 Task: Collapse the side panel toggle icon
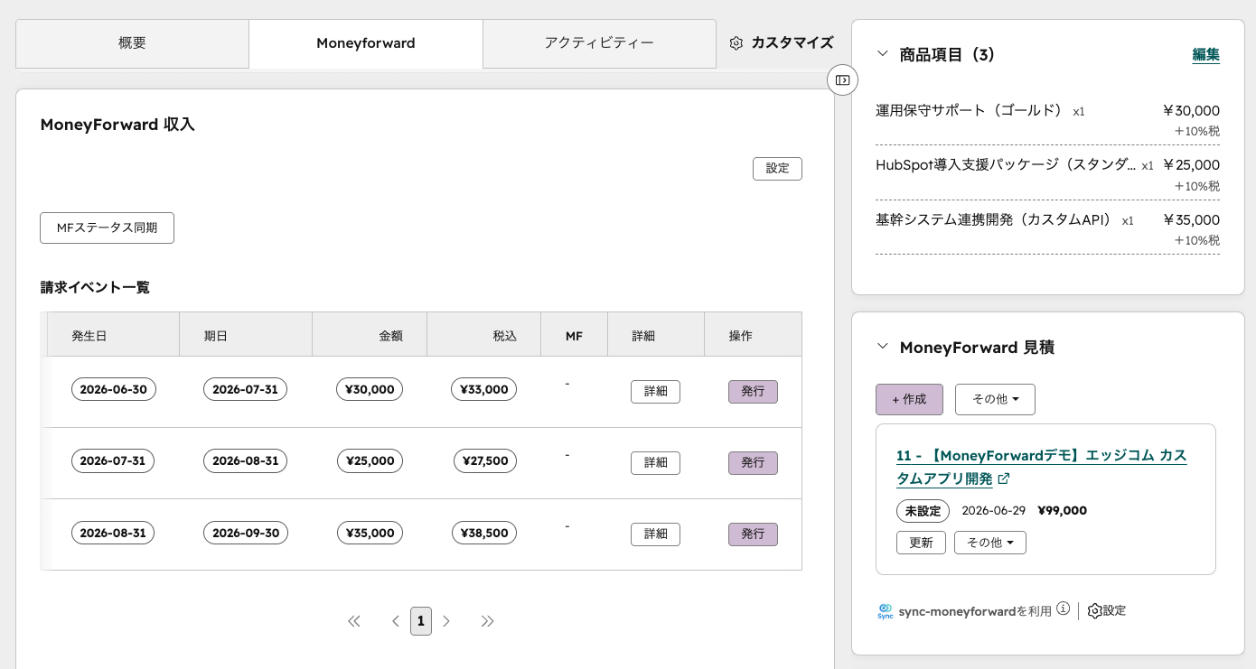[x=842, y=79]
